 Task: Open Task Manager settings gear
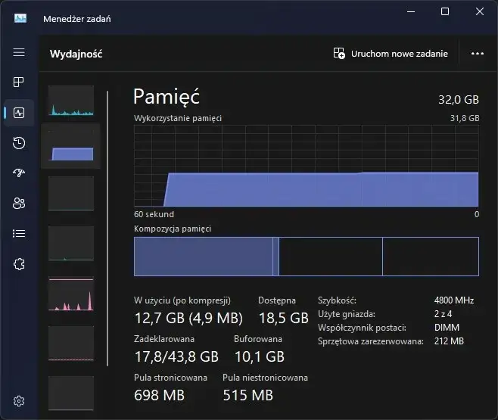click(19, 401)
